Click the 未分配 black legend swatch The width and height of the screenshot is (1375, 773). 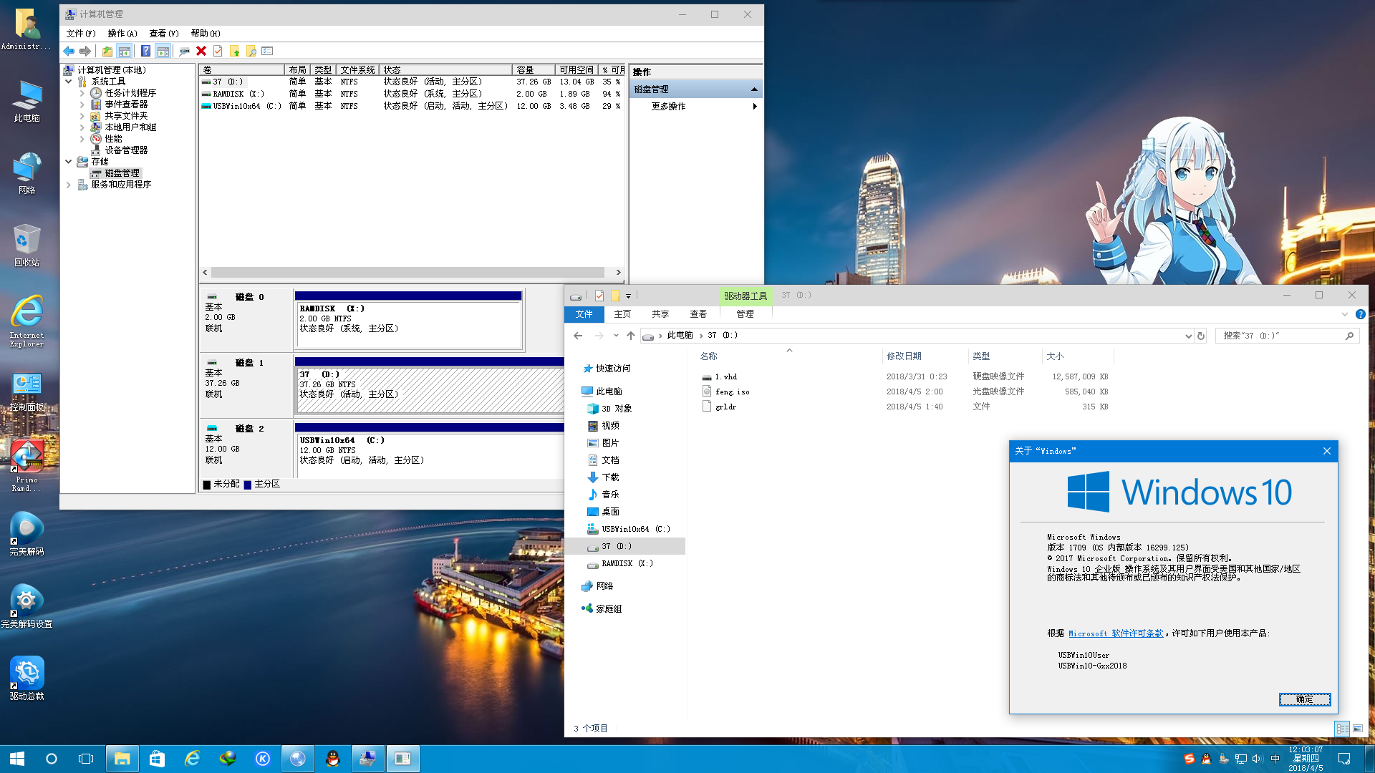click(x=207, y=485)
